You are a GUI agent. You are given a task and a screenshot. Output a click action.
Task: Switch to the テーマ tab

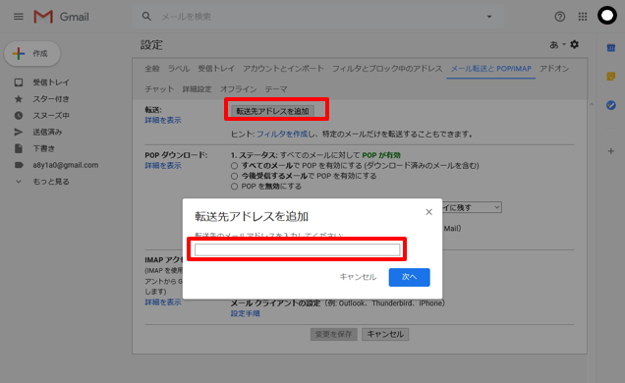pyautogui.click(x=276, y=88)
